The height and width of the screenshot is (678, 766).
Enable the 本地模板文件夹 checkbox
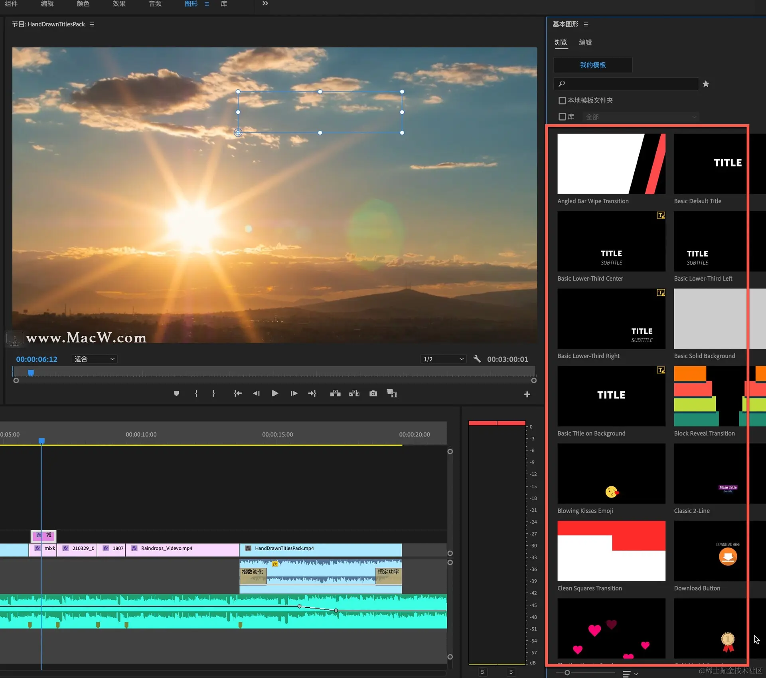(x=562, y=100)
